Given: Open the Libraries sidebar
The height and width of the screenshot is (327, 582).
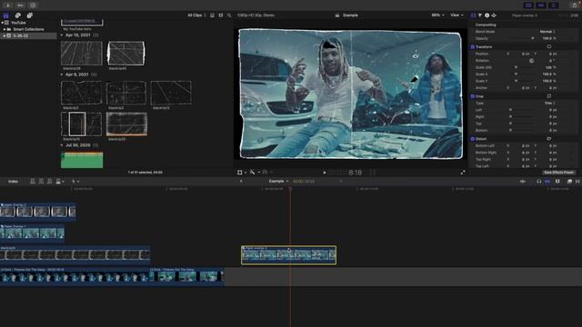Looking at the screenshot, I should (x=6, y=15).
